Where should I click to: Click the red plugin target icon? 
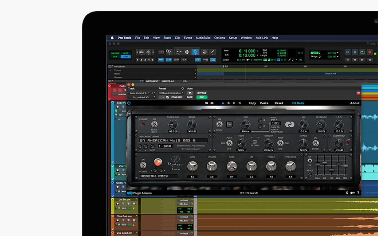(358, 93)
